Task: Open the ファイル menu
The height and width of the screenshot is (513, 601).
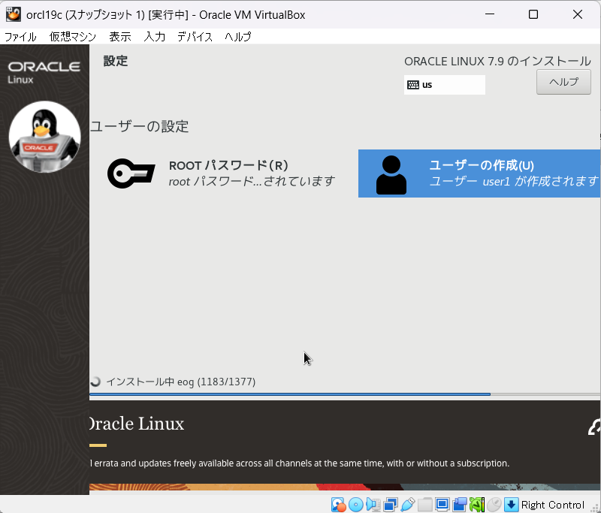Action: [20, 37]
